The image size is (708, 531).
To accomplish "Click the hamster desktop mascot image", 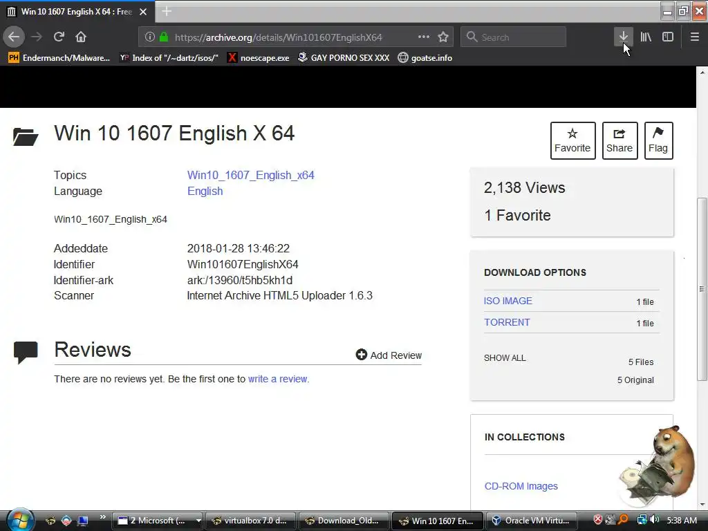I will click(x=657, y=465).
